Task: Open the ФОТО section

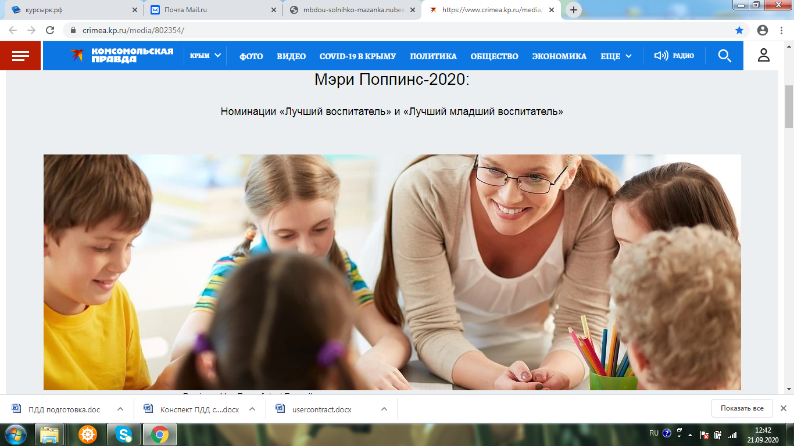Action: pos(251,56)
